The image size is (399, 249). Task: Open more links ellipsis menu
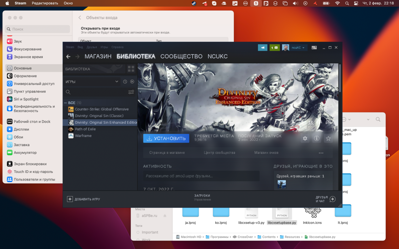coord(321,153)
